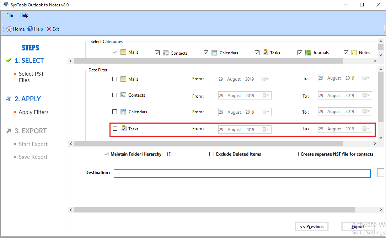386x238 pixels.
Task: Open the Mails From date picker
Action: pyautogui.click(x=266, y=79)
